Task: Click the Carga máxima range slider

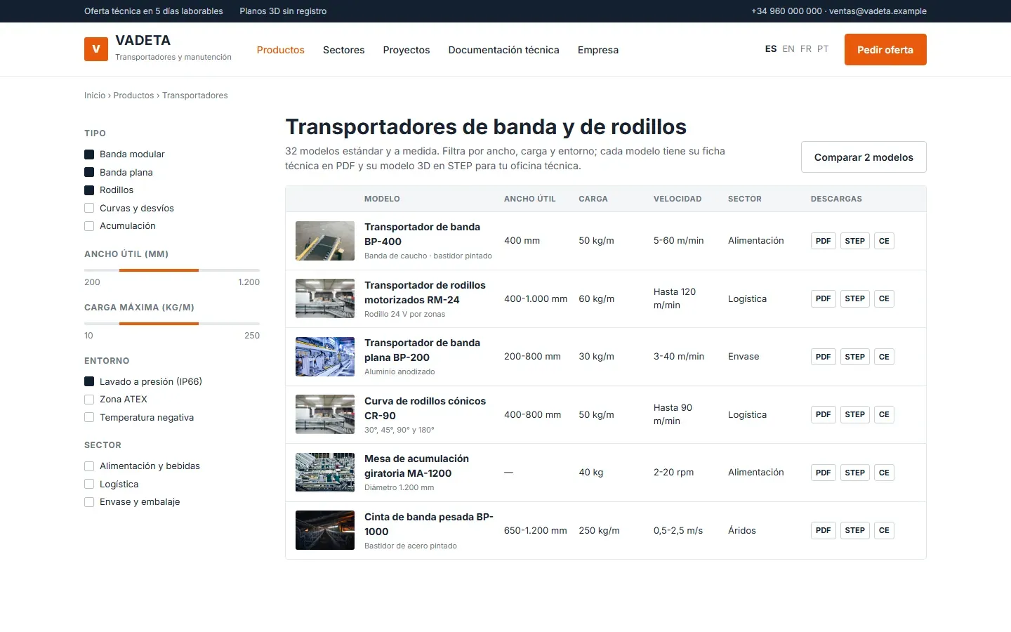Action: tap(172, 324)
